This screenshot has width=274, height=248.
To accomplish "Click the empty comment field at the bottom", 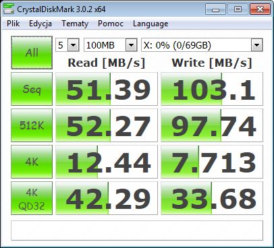I will [137, 230].
